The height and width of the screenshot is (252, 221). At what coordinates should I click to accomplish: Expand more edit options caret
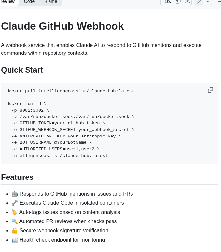pos(208,2)
